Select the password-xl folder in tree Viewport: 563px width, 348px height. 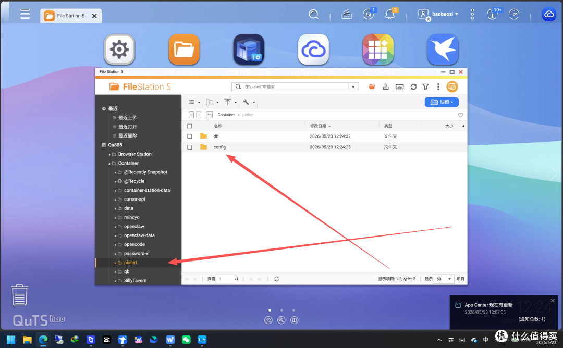click(137, 253)
